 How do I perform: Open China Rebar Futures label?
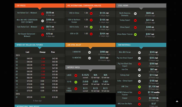125,34
